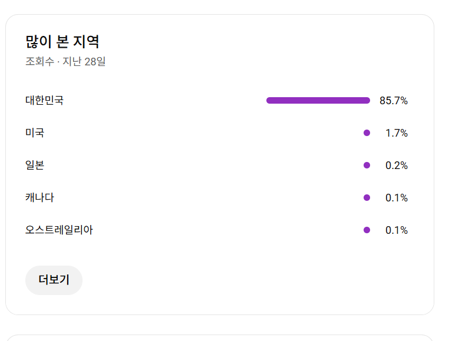Select the 오스트레일리아 region label

(59, 230)
